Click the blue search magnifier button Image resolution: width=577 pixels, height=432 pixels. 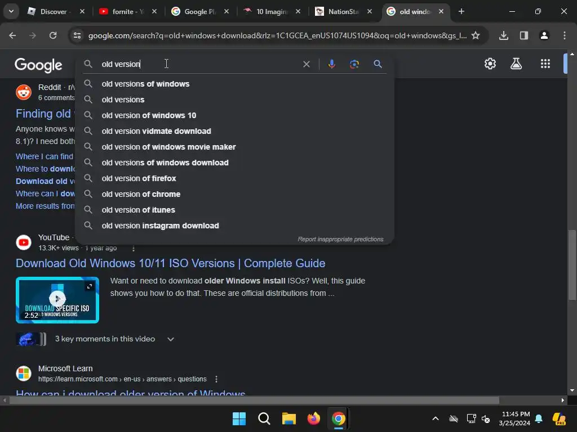click(x=378, y=64)
